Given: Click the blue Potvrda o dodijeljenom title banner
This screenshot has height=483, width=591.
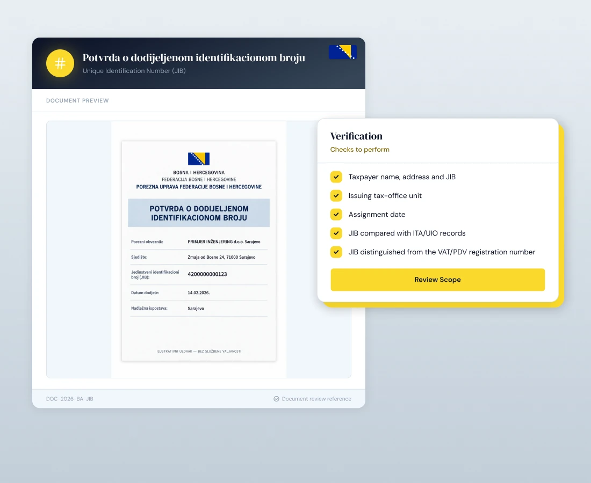Looking at the screenshot, I should 199,213.
